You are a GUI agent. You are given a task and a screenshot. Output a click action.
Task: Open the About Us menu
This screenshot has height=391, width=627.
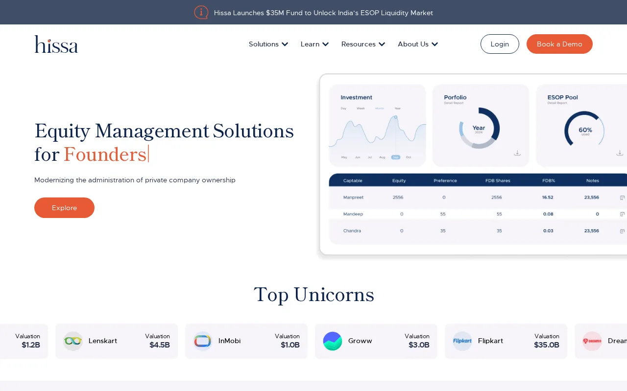417,44
